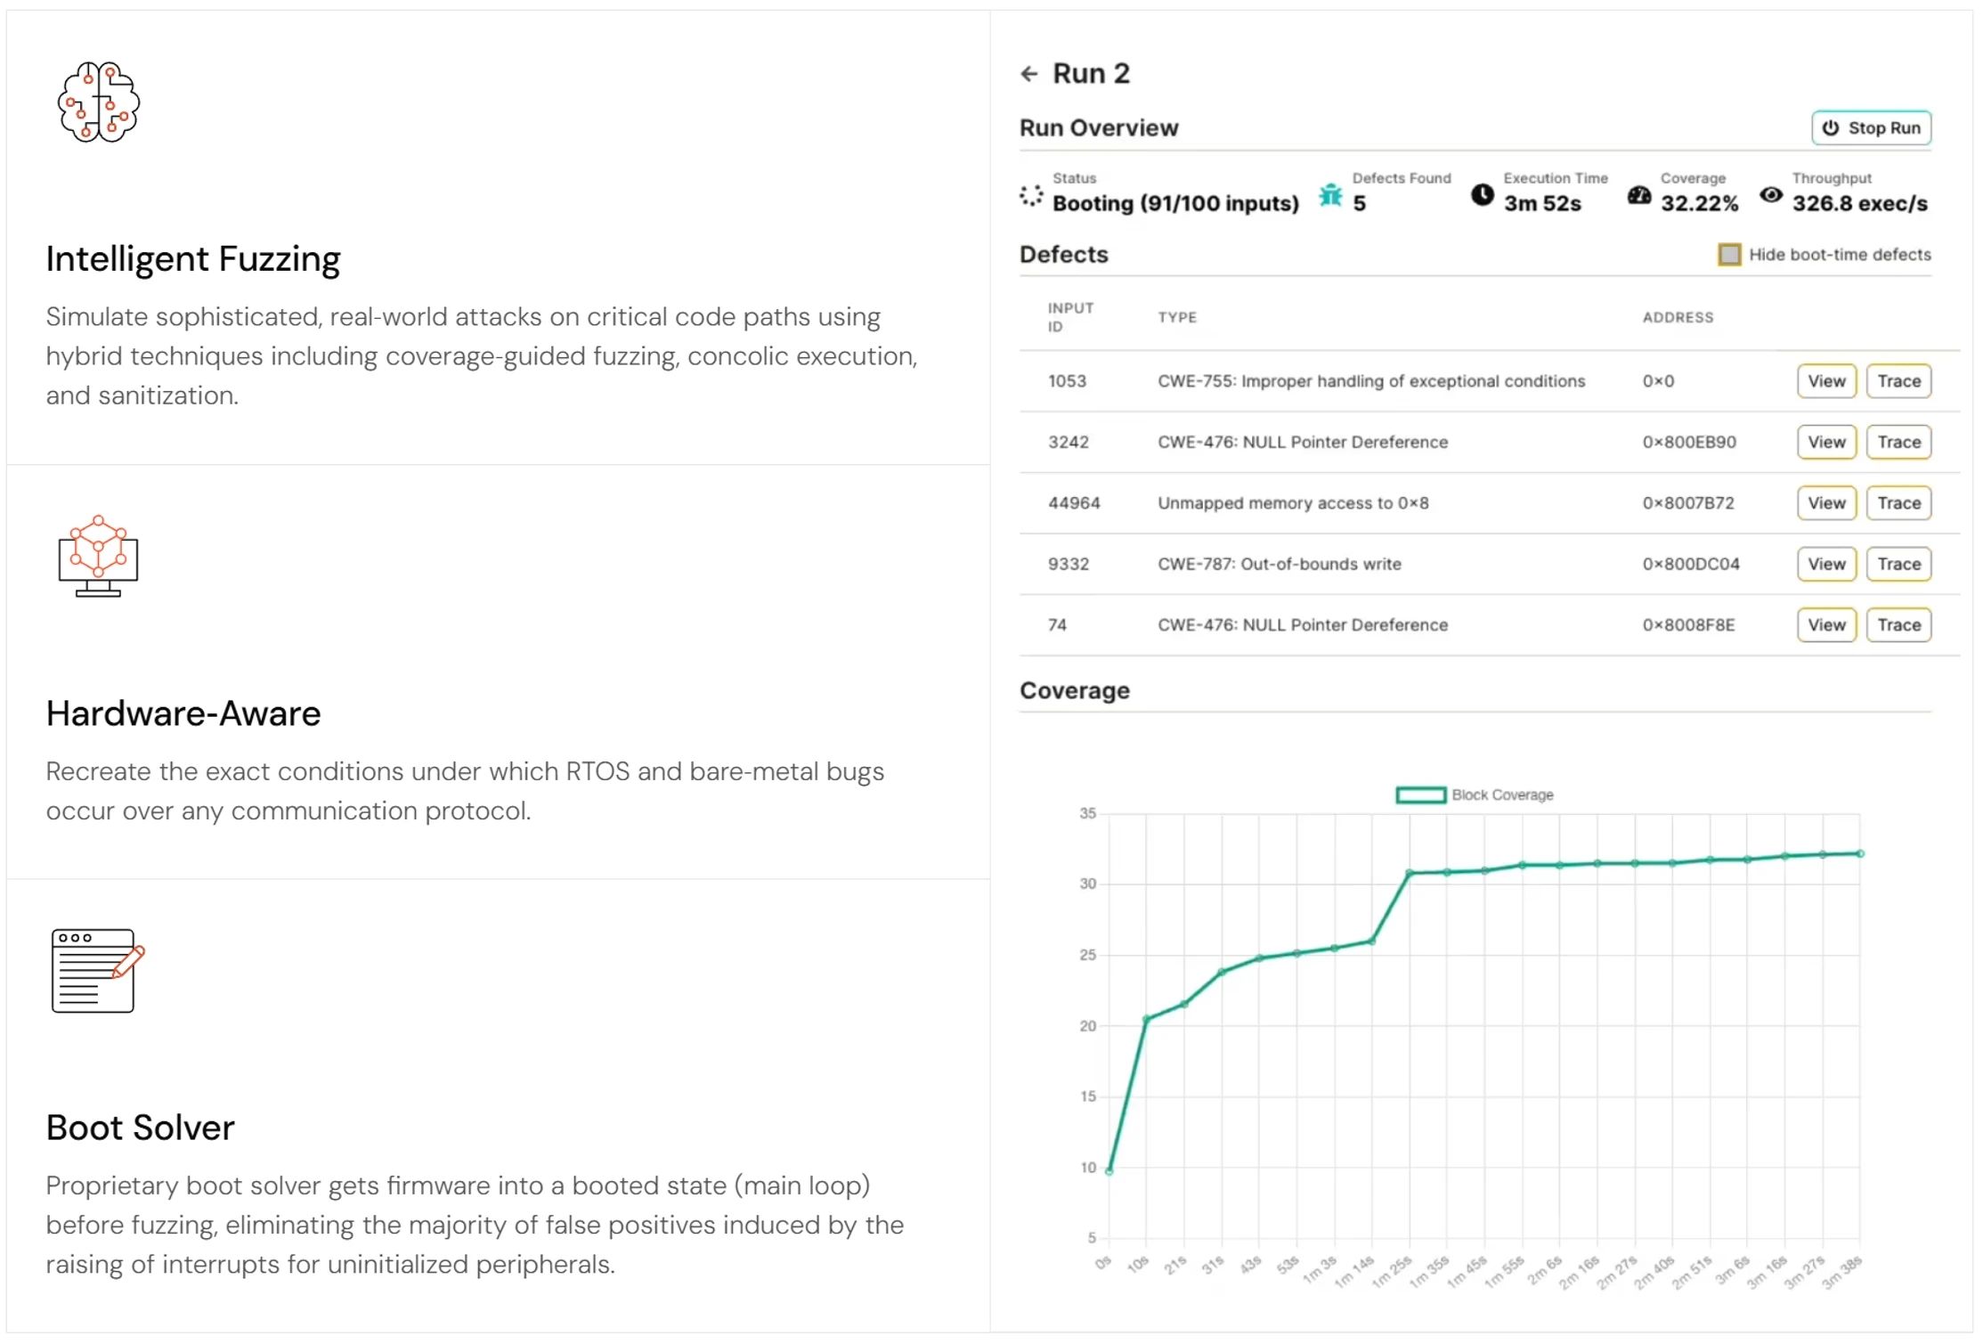Click the ADDRESS column header
This screenshot has height=1344, width=1983.
(1678, 317)
